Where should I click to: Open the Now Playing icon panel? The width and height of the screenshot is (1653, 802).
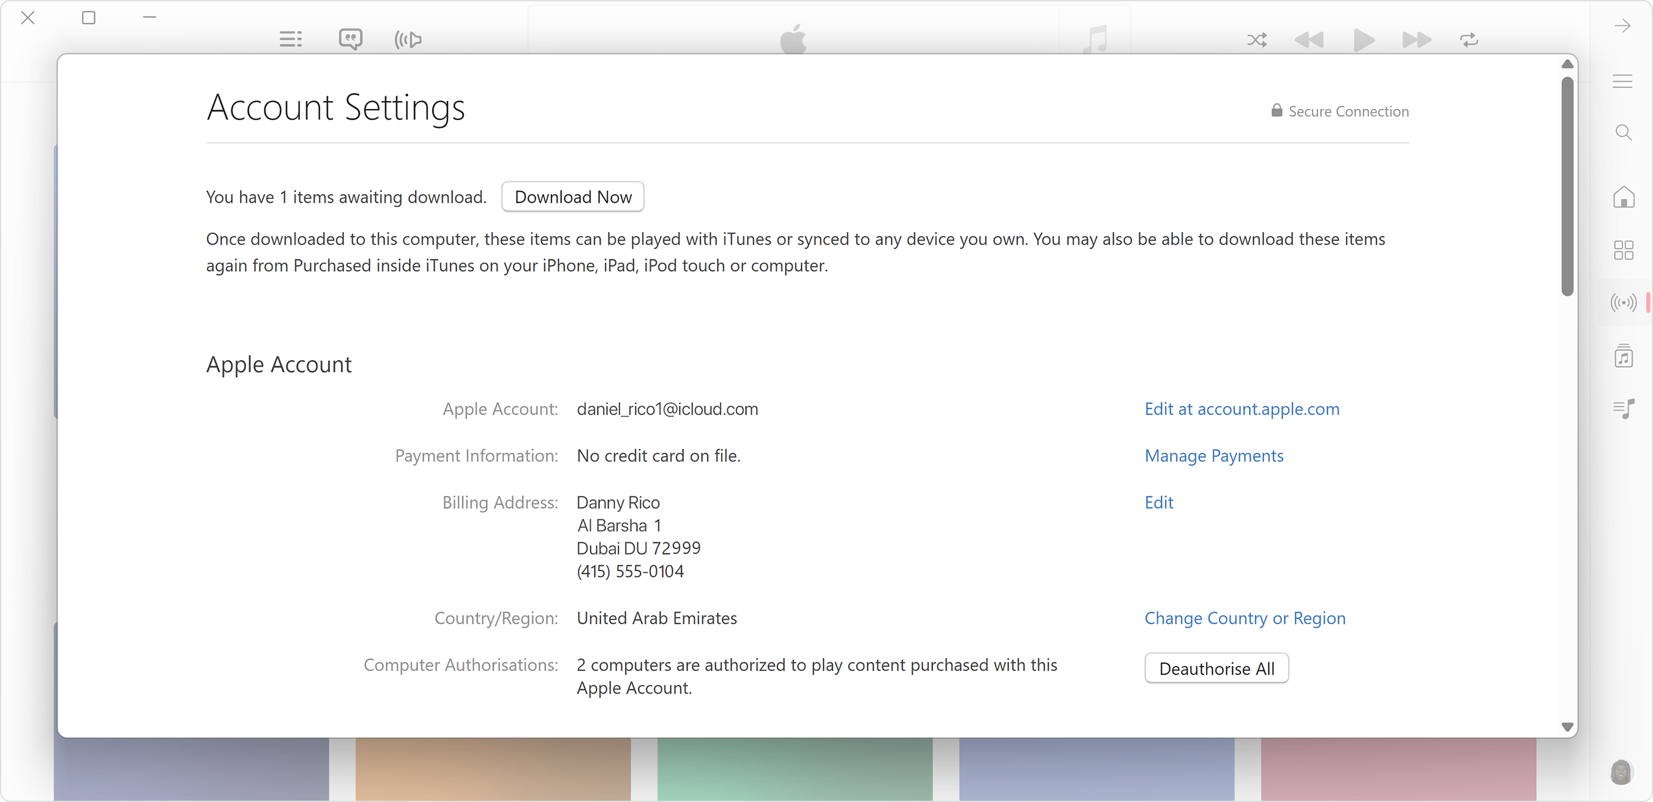pyautogui.click(x=1621, y=410)
